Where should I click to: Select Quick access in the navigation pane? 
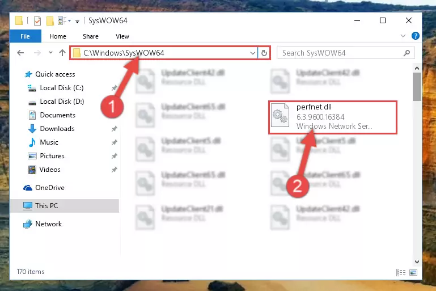55,74
